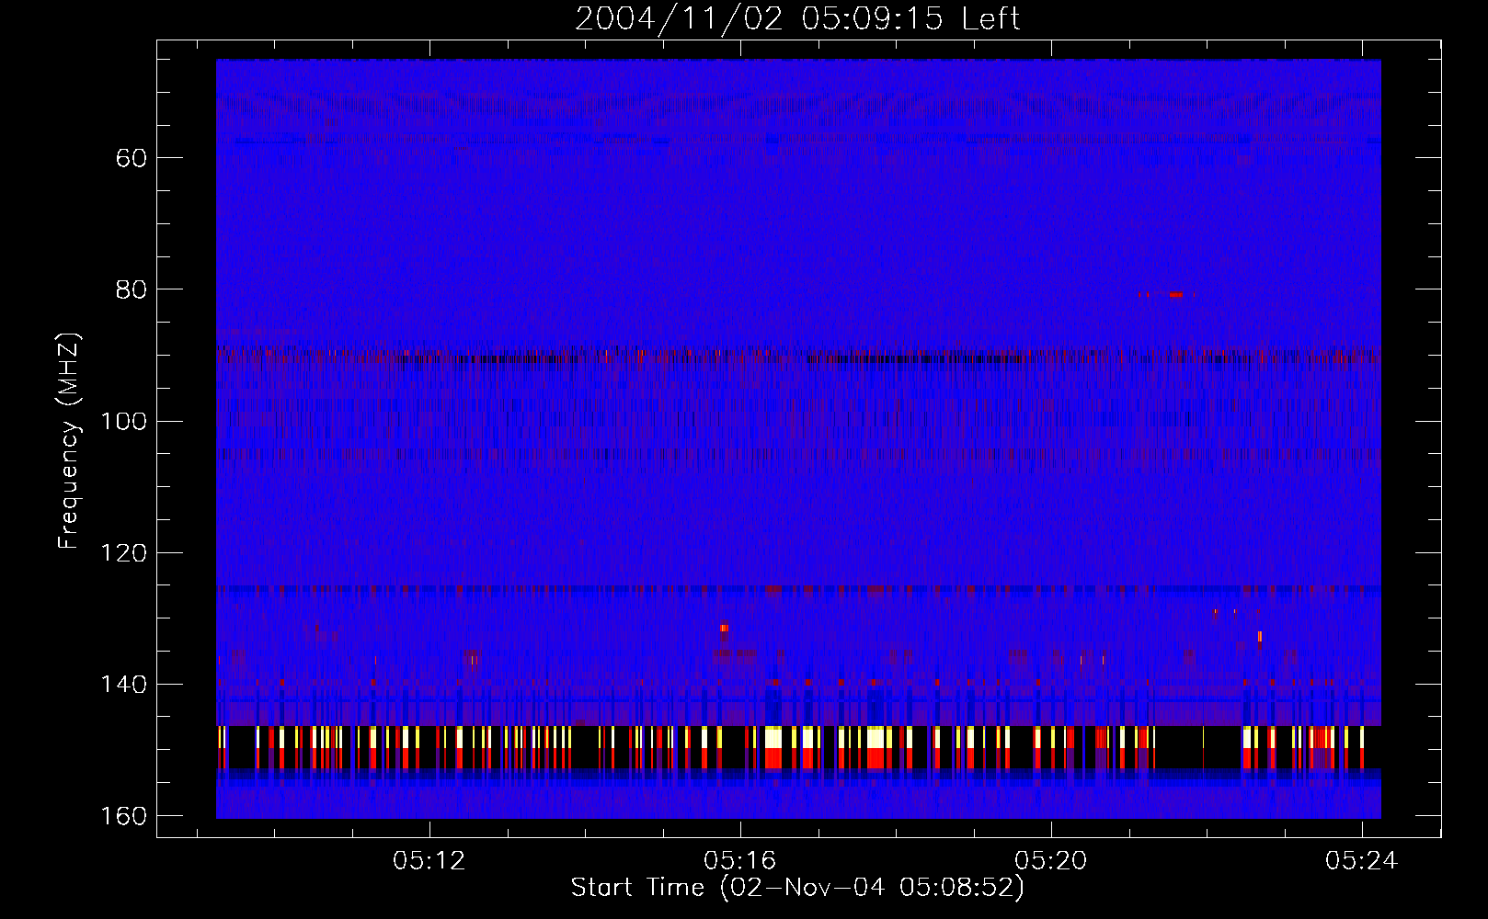Viewport: 1488px width, 919px height.
Task: Click the 160 frequency tick label
Action: pyautogui.click(x=124, y=816)
